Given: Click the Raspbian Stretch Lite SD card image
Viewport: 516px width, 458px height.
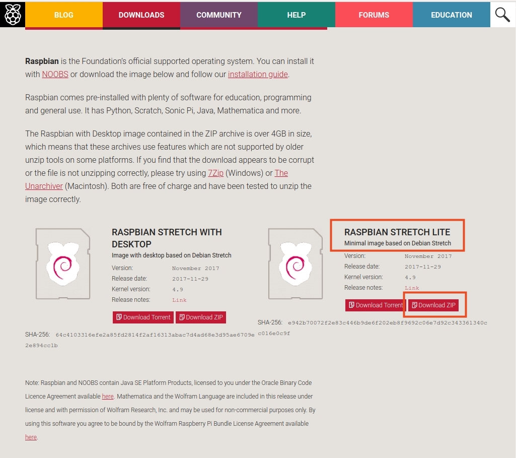Looking at the screenshot, I should tap(296, 264).
